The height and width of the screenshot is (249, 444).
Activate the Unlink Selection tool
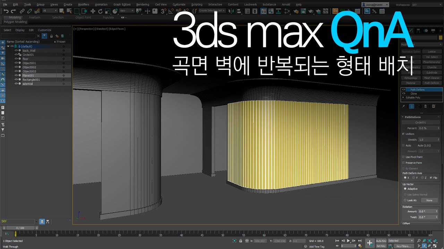click(29, 11)
